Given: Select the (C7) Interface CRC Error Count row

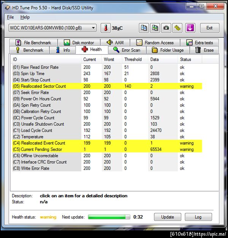Looking at the screenshot, I should pyautogui.click(x=107, y=162).
